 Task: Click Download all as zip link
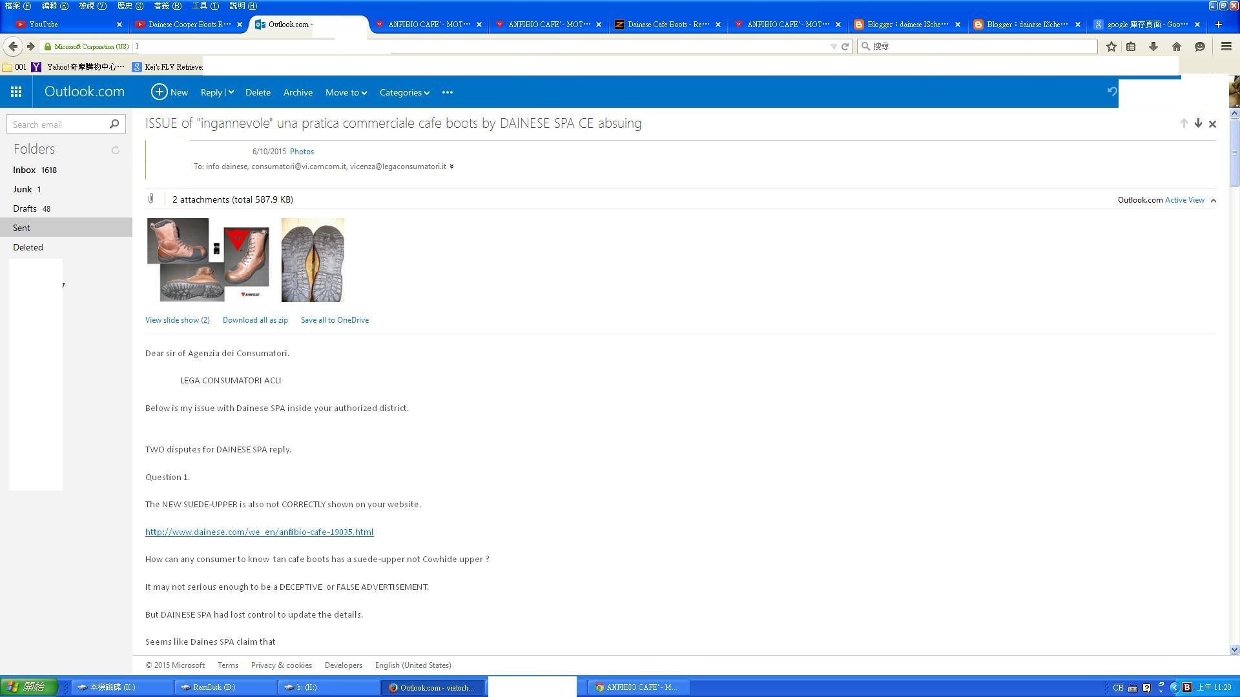pos(255,320)
